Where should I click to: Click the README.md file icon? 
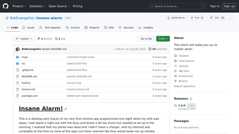(x=17, y=76)
